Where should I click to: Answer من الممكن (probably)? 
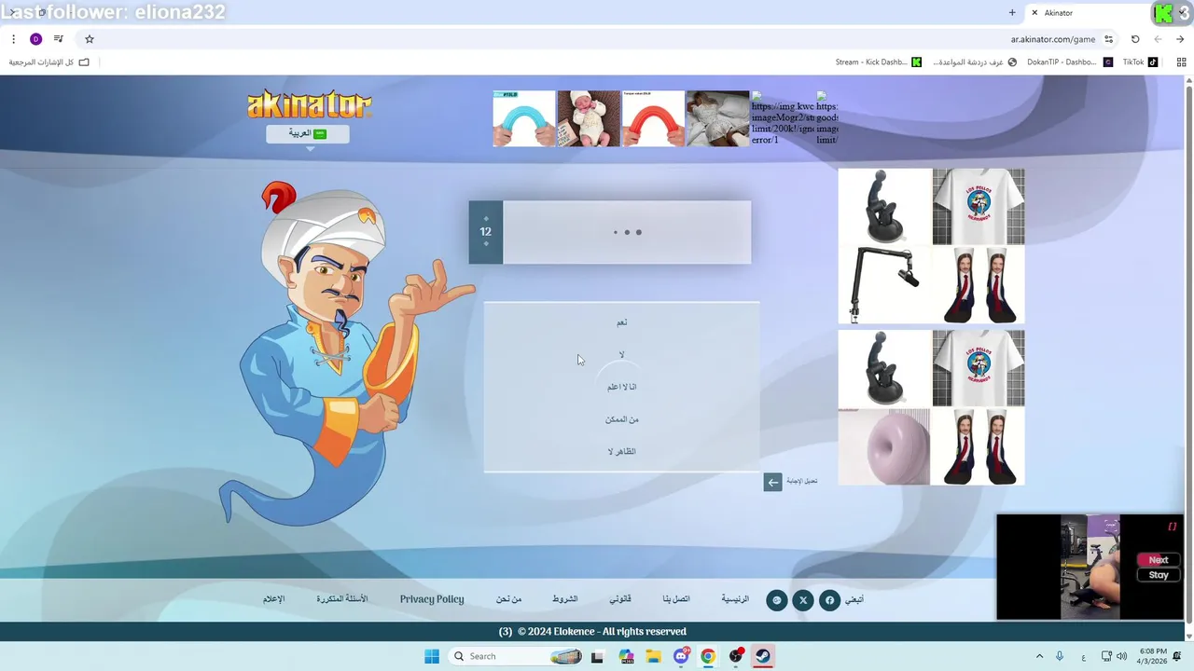(x=621, y=419)
